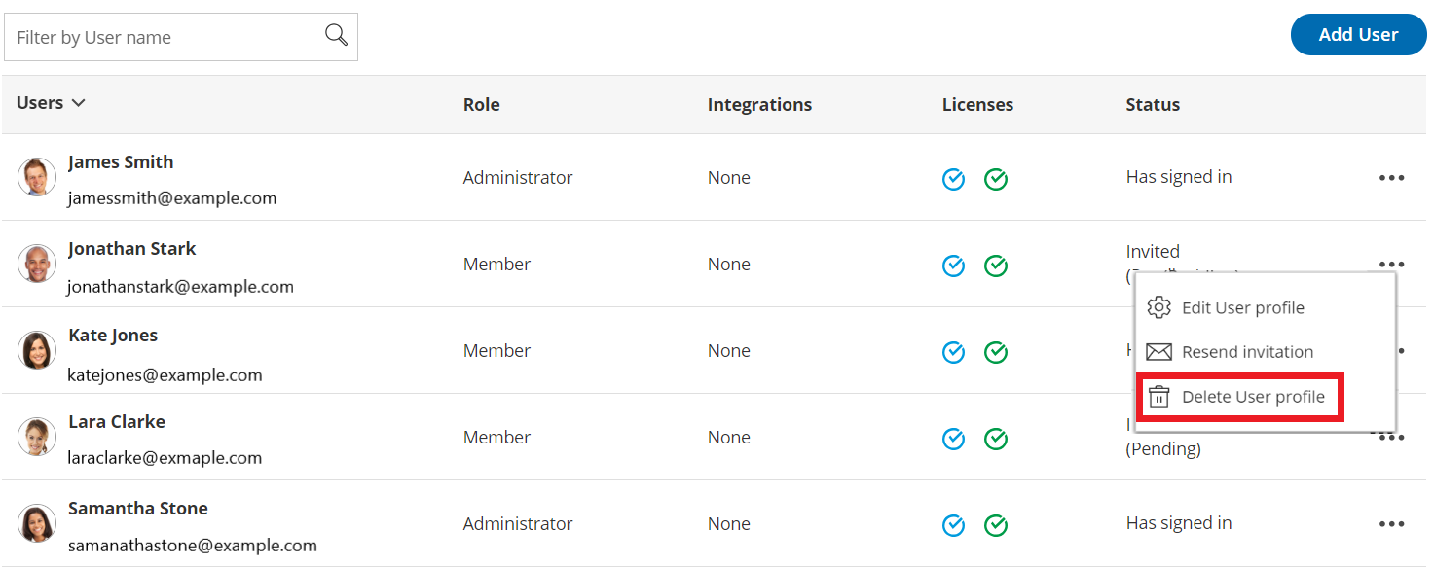Click James Smith's blue license checkmark
The width and height of the screenshot is (1434, 567).
tap(953, 179)
